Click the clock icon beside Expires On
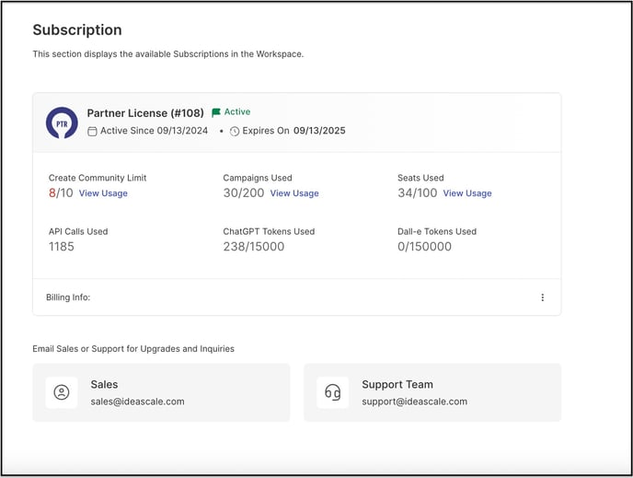The image size is (633, 478). 234,132
